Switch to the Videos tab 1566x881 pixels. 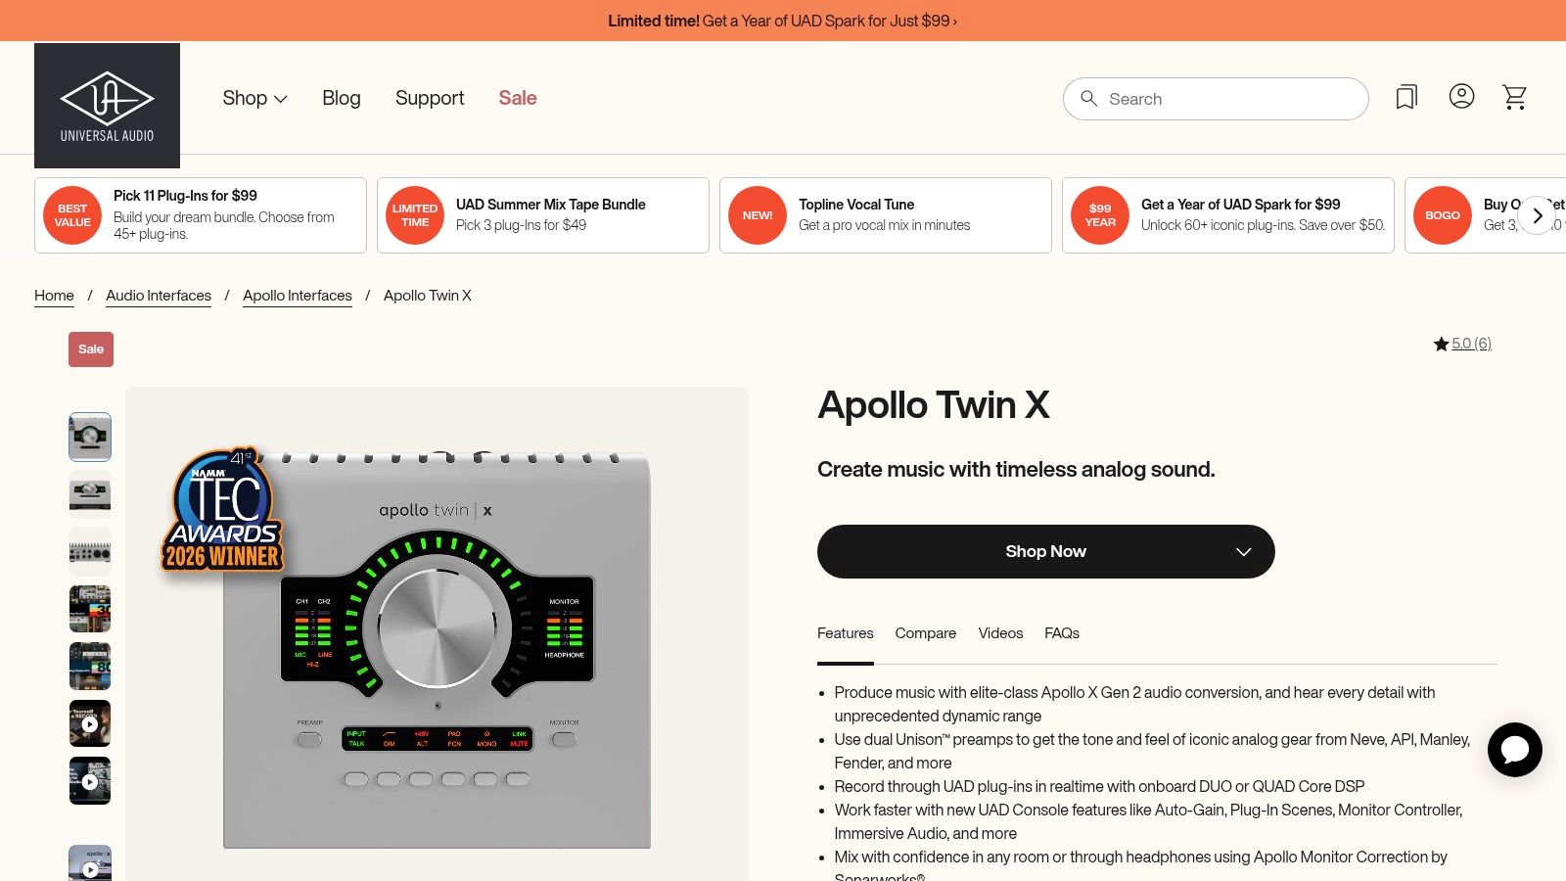click(x=1000, y=633)
